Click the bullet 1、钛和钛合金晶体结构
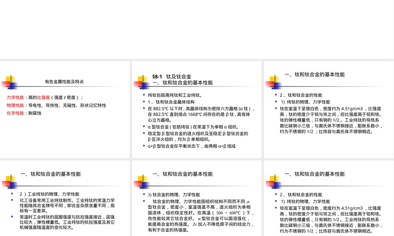The height and width of the screenshot is (236, 394). (171, 102)
